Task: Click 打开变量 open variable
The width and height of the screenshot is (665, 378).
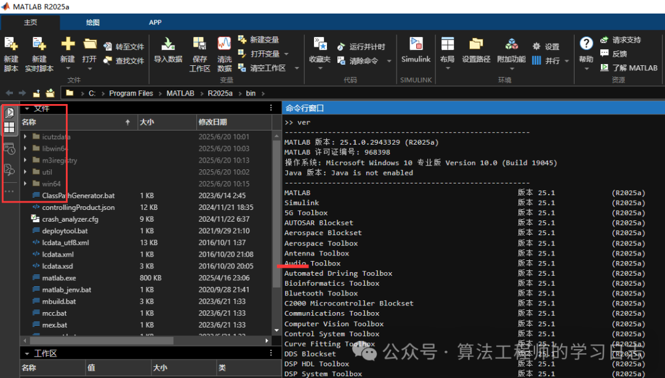Action: point(260,54)
